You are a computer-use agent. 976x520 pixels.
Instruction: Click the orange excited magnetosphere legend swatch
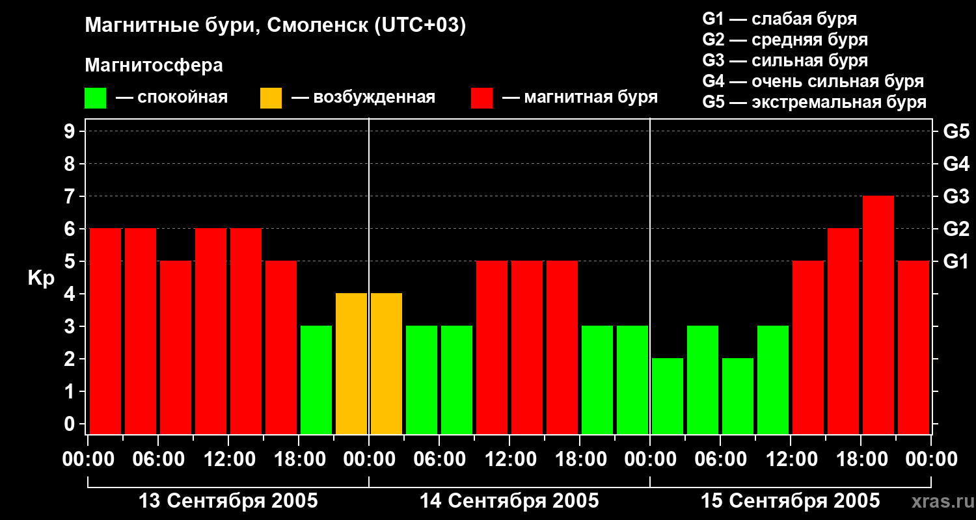[x=271, y=97]
